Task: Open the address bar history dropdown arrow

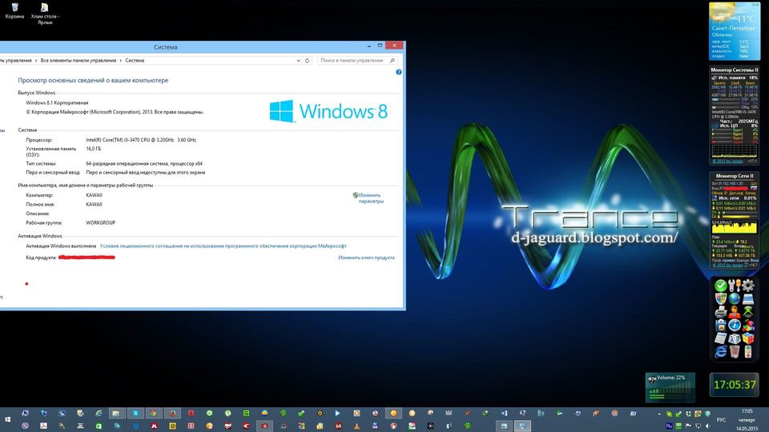Action: pos(298,61)
